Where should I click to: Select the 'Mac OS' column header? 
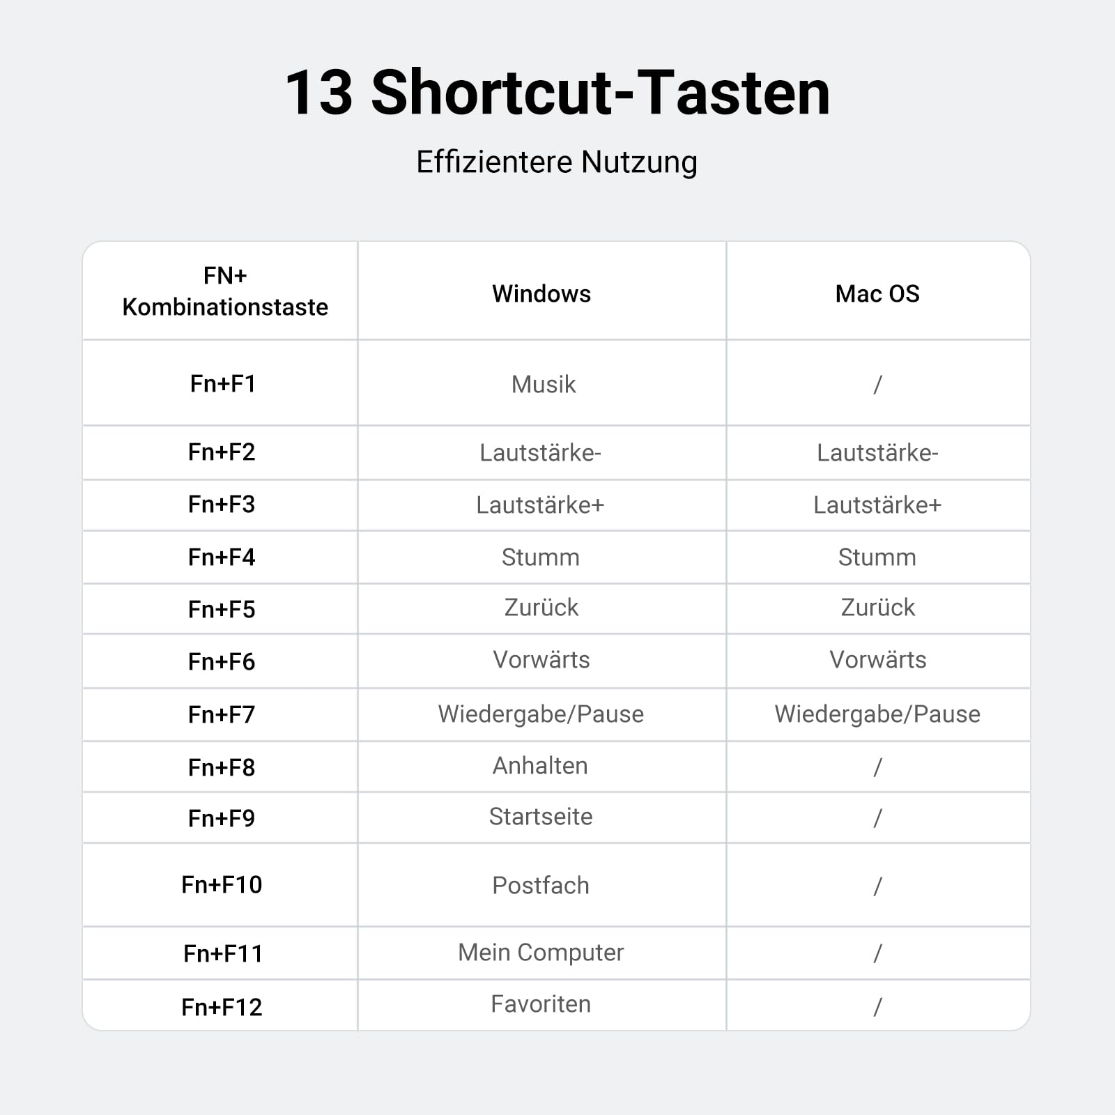[877, 293]
